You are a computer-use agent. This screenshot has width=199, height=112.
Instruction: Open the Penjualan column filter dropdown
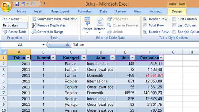(x=161, y=58)
